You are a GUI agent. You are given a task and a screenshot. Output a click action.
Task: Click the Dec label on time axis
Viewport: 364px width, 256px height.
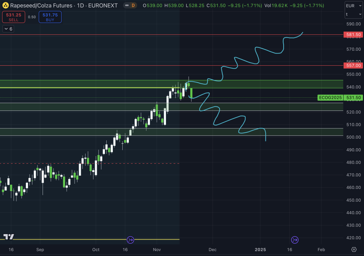[x=213, y=249]
